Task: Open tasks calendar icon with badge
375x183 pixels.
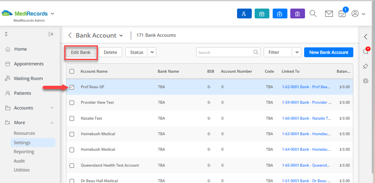Action: (342, 14)
